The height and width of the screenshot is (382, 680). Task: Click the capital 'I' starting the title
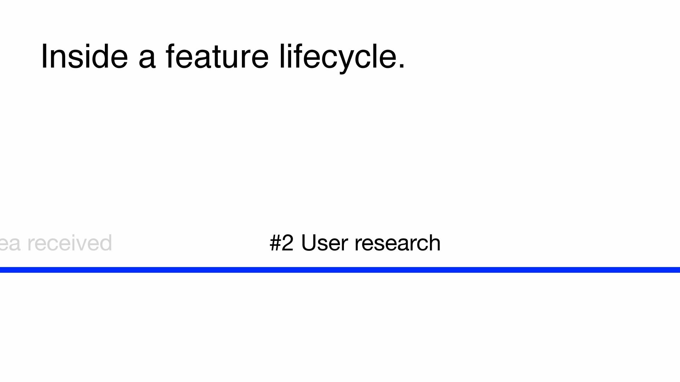44,57
